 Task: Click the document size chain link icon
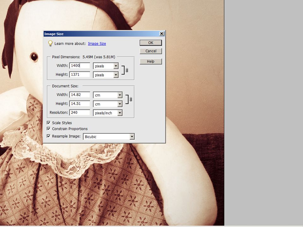tap(131, 99)
